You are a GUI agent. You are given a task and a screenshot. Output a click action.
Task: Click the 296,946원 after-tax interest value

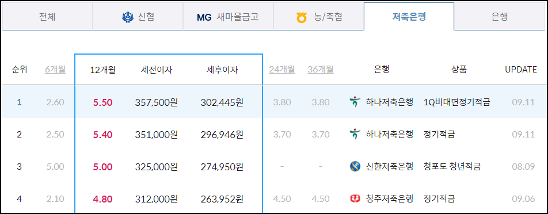click(222, 135)
